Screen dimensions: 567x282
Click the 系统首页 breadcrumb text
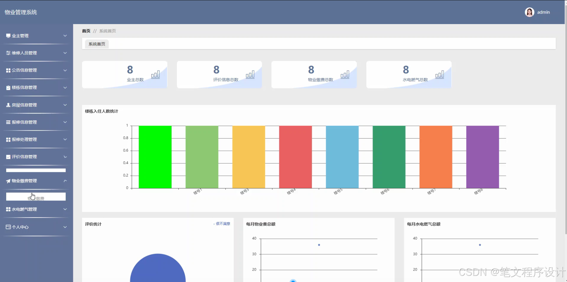107,31
